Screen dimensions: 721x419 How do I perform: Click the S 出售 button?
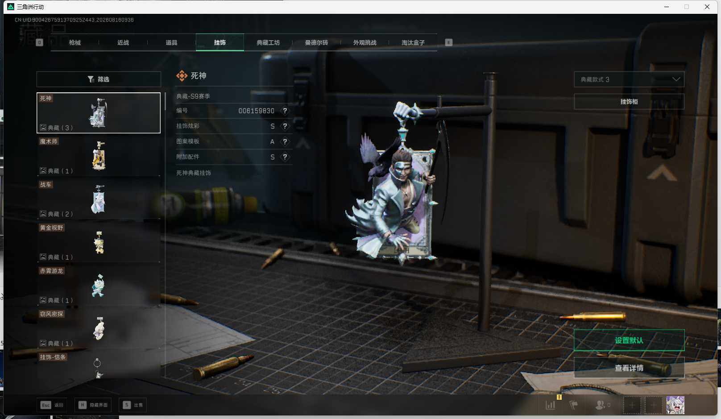(x=133, y=405)
